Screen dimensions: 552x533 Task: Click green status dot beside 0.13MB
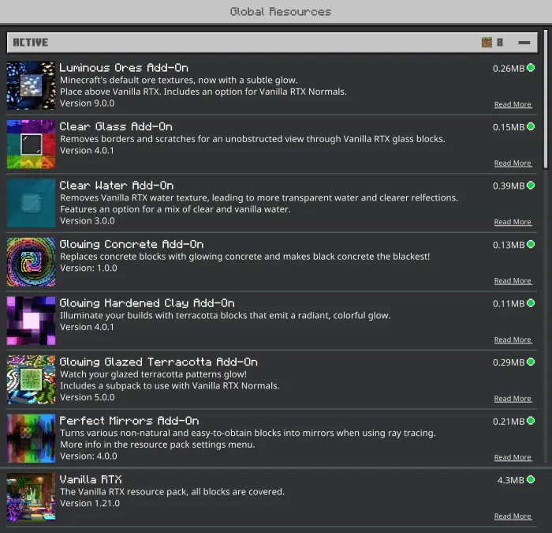(531, 244)
